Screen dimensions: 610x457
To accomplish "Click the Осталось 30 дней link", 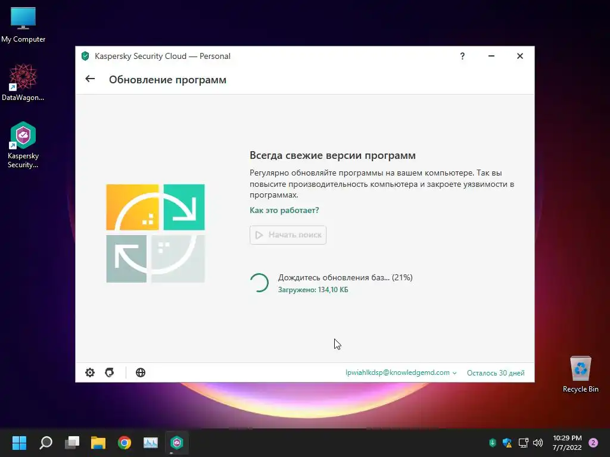I will click(x=496, y=373).
